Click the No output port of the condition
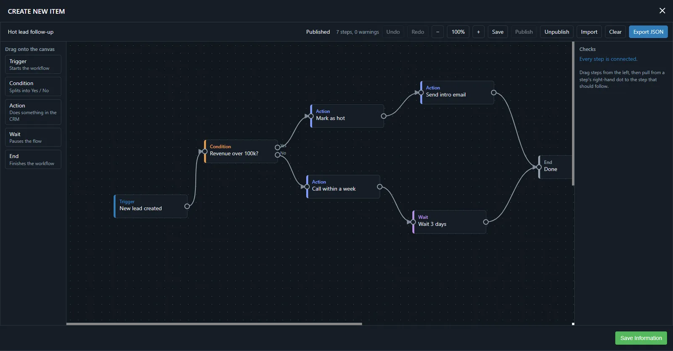The image size is (673, 351). pyautogui.click(x=277, y=155)
